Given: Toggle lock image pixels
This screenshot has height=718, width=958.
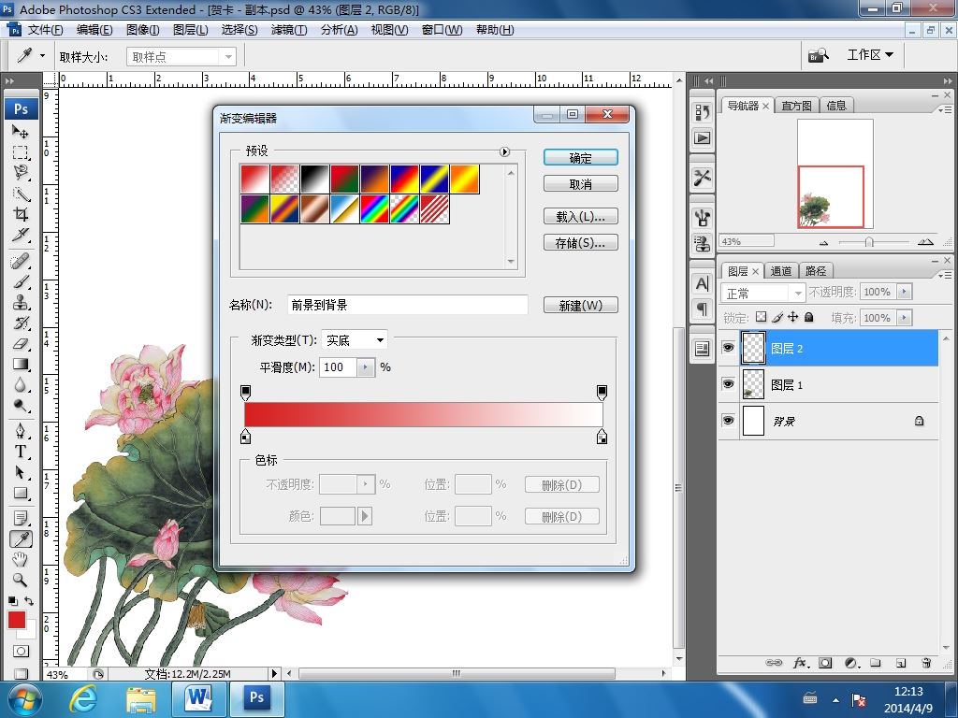Looking at the screenshot, I should [x=777, y=317].
